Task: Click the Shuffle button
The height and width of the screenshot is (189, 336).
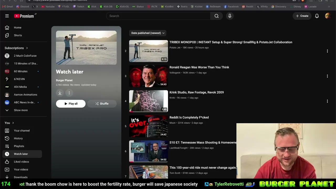Action: coord(102,104)
